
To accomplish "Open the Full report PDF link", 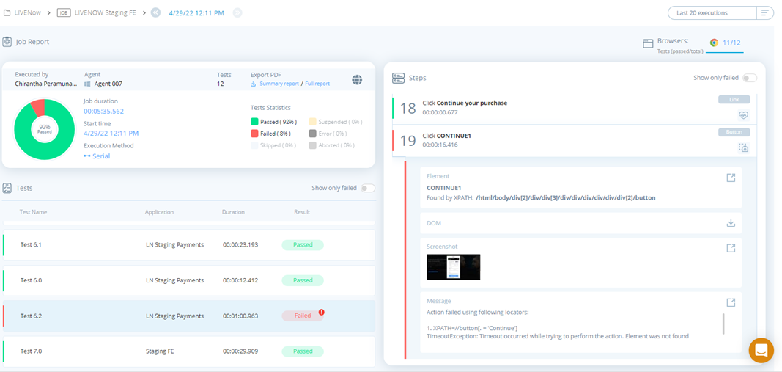I will [x=317, y=84].
